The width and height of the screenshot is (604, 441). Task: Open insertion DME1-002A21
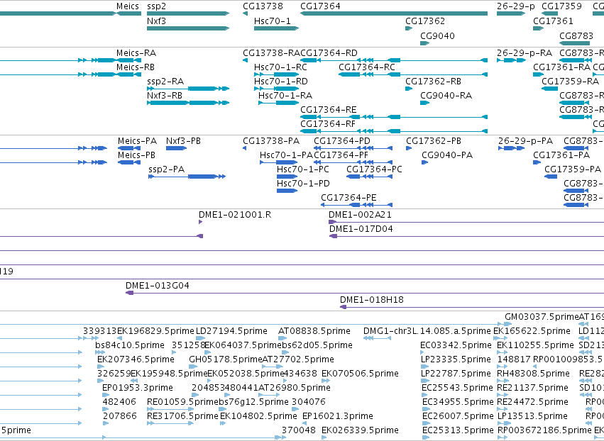pyautogui.click(x=360, y=215)
